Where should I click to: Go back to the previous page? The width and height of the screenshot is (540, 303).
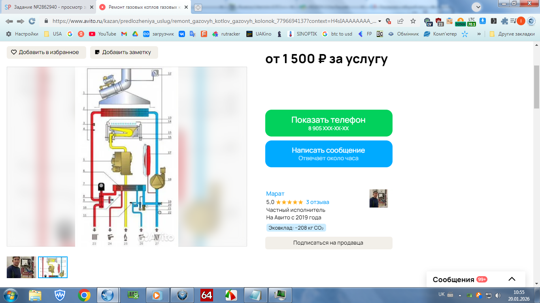tap(9, 21)
